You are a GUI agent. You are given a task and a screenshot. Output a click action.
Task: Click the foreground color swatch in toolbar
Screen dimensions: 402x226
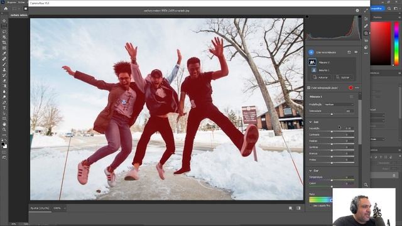tap(3, 144)
